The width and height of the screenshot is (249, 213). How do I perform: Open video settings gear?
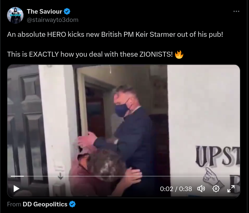pyautogui.click(x=216, y=189)
